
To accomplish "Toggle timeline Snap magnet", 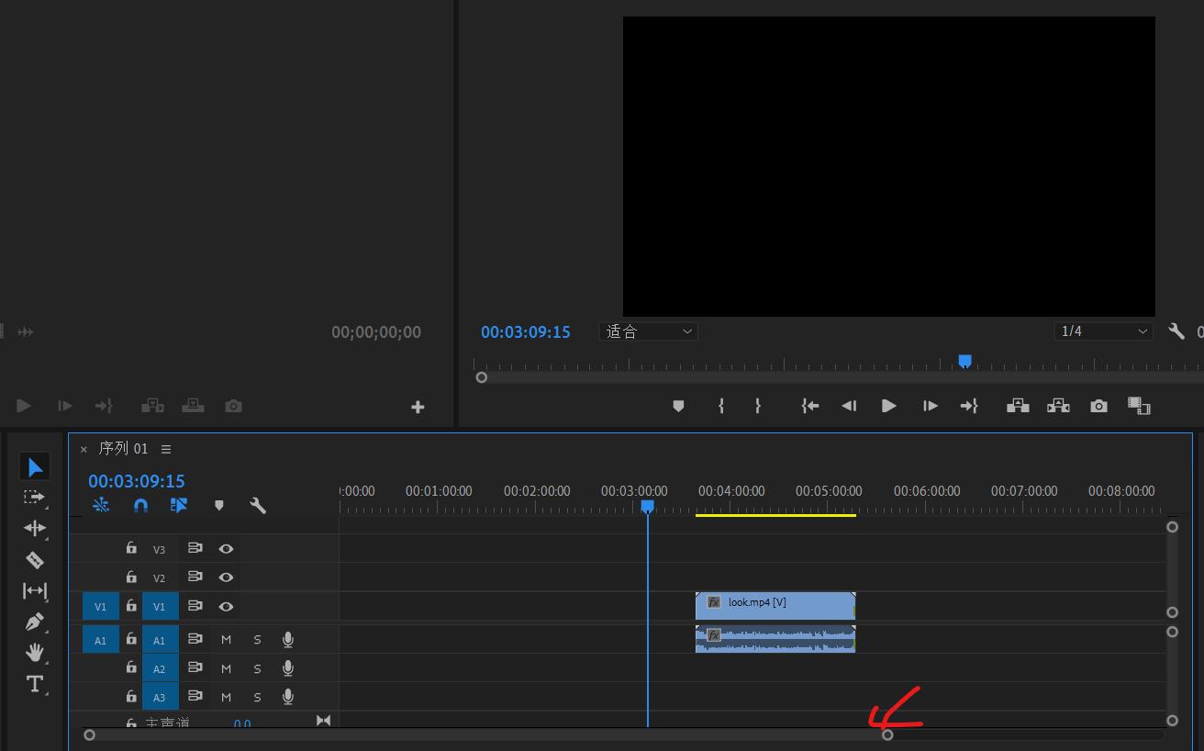I will [x=140, y=505].
